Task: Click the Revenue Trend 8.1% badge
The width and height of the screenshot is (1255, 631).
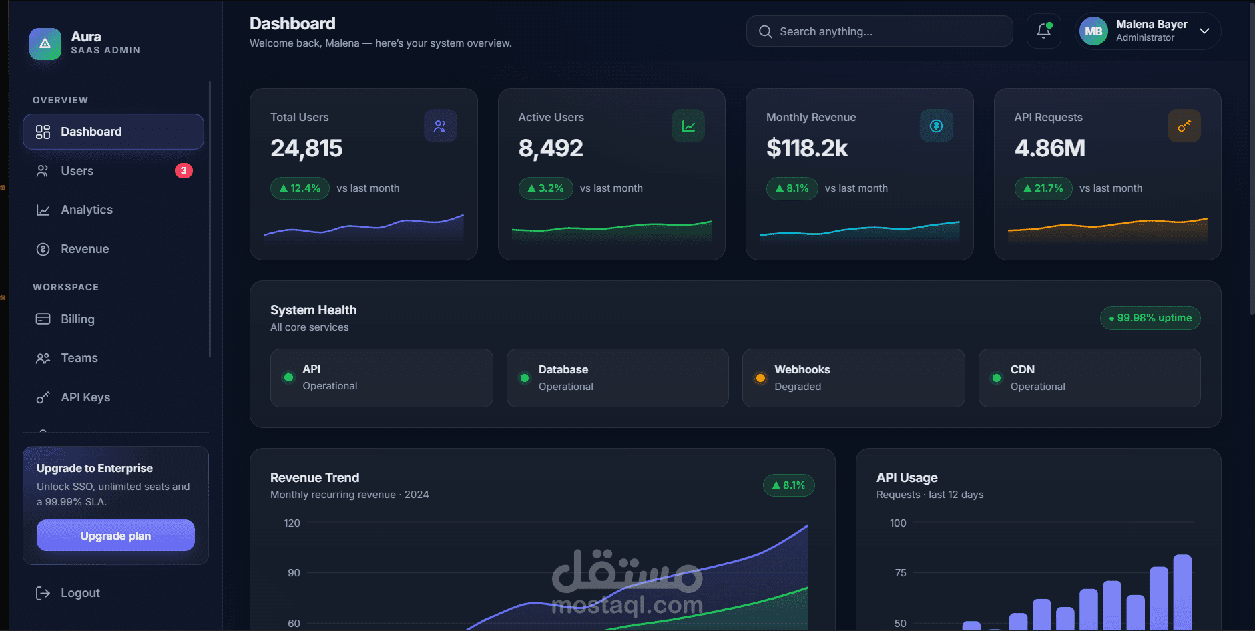Action: click(788, 485)
